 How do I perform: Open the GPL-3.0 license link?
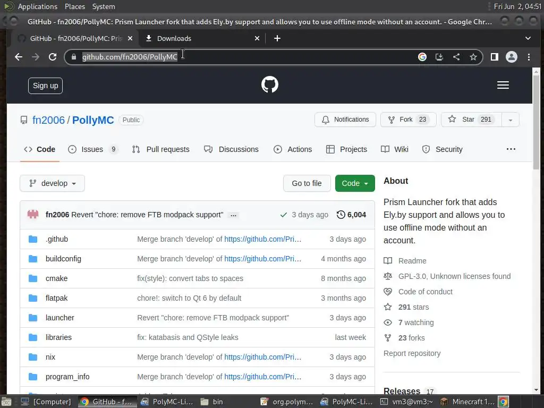455,276
